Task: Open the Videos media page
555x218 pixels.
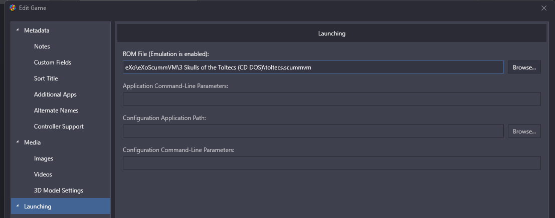Action: (43, 174)
